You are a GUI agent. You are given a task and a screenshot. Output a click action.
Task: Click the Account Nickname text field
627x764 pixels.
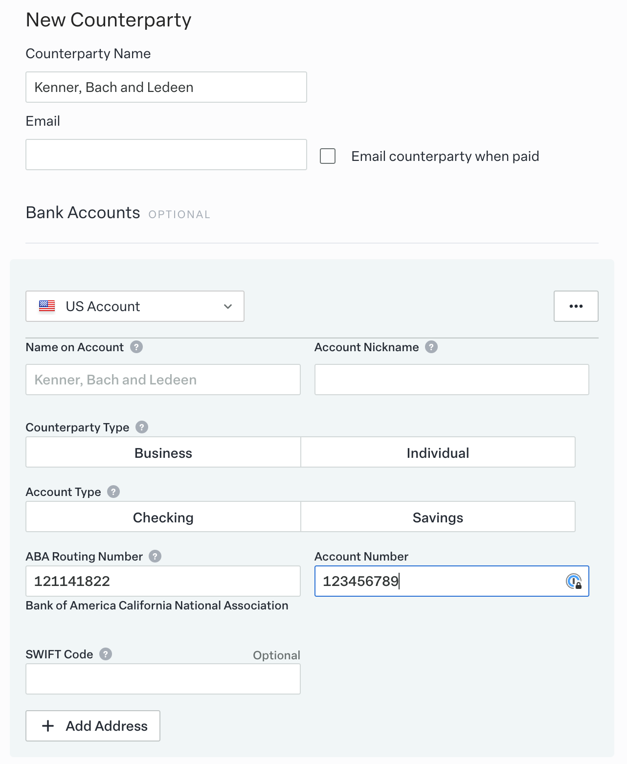pos(451,380)
